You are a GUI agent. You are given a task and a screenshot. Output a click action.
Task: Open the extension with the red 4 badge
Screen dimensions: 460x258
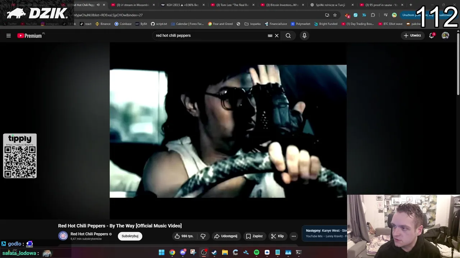coord(347,15)
